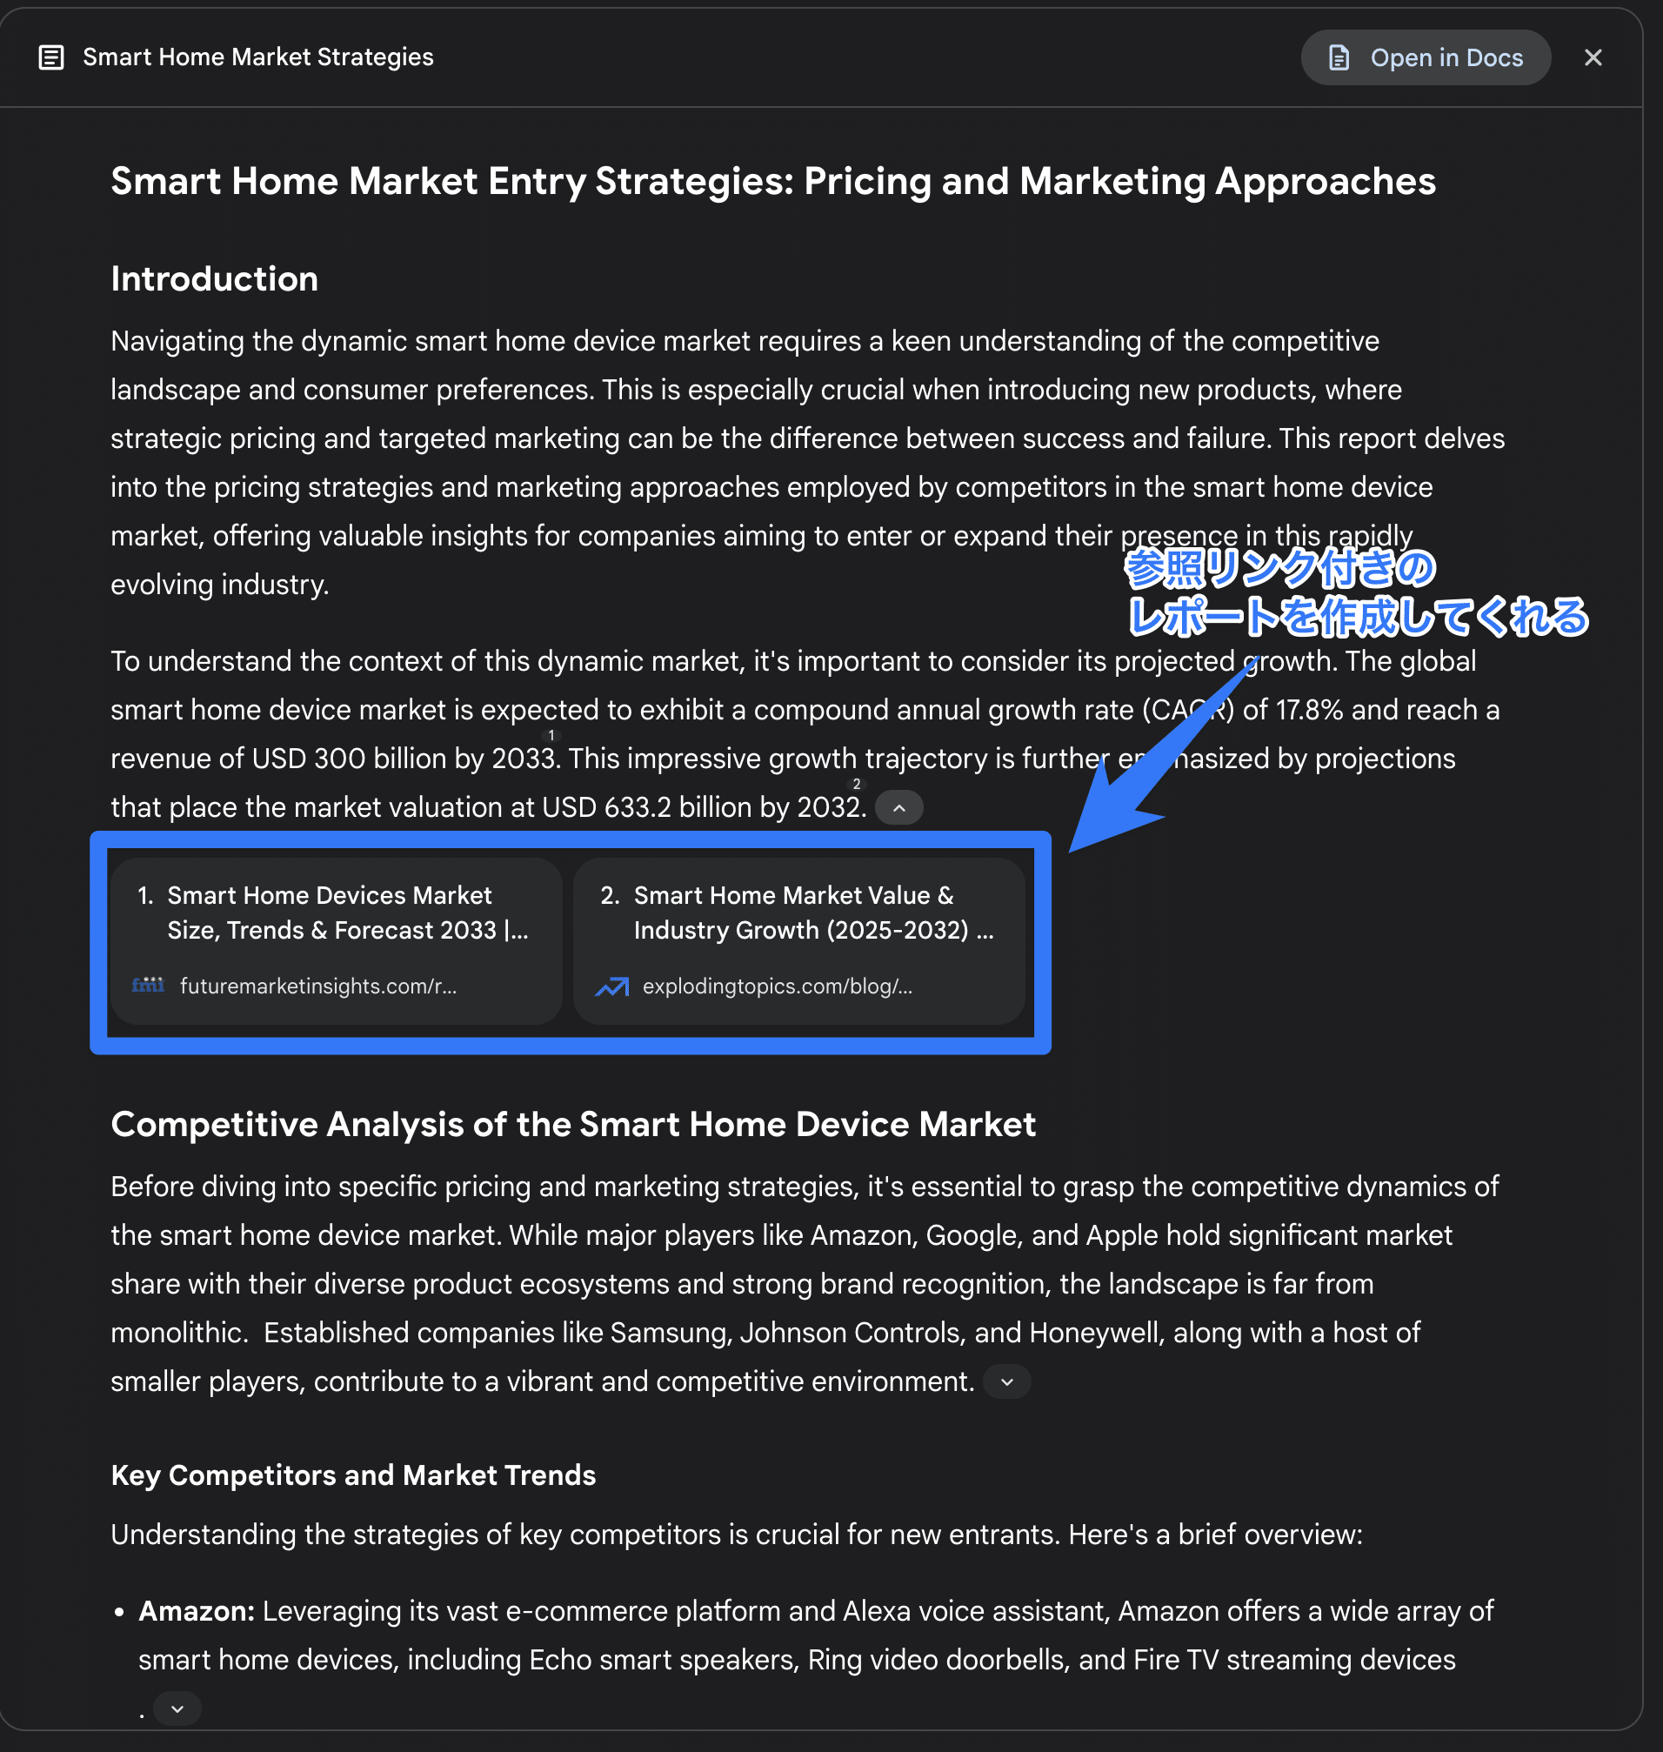Open the 'Open in Docs' button
The height and width of the screenshot is (1752, 1663).
(1425, 57)
